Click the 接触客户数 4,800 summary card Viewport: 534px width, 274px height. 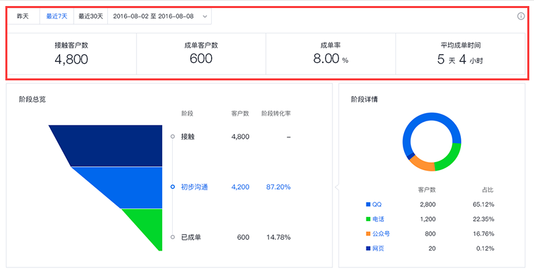pos(72,54)
